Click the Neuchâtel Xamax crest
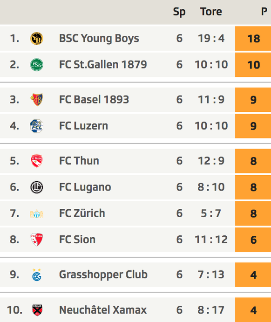The width and height of the screenshot is (271, 322). (37, 310)
